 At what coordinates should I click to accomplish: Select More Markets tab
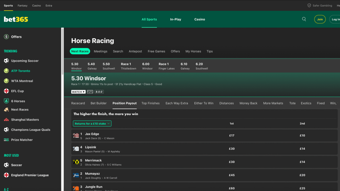(273, 103)
